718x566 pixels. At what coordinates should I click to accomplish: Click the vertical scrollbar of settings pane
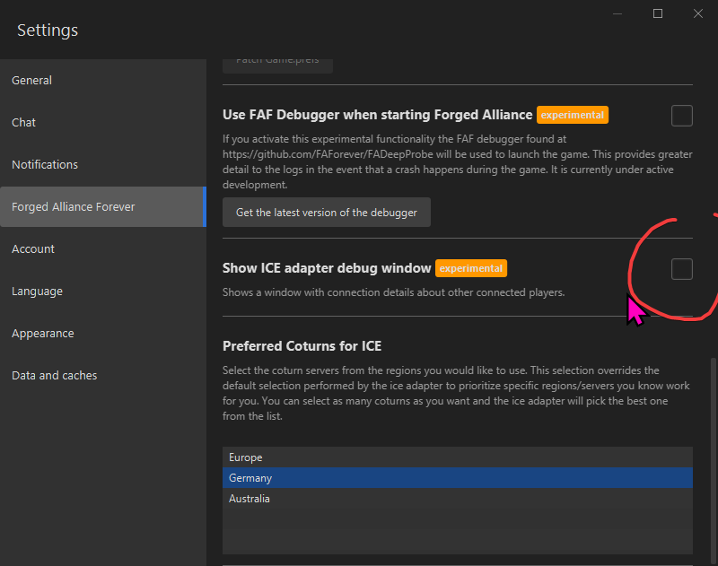click(713, 461)
